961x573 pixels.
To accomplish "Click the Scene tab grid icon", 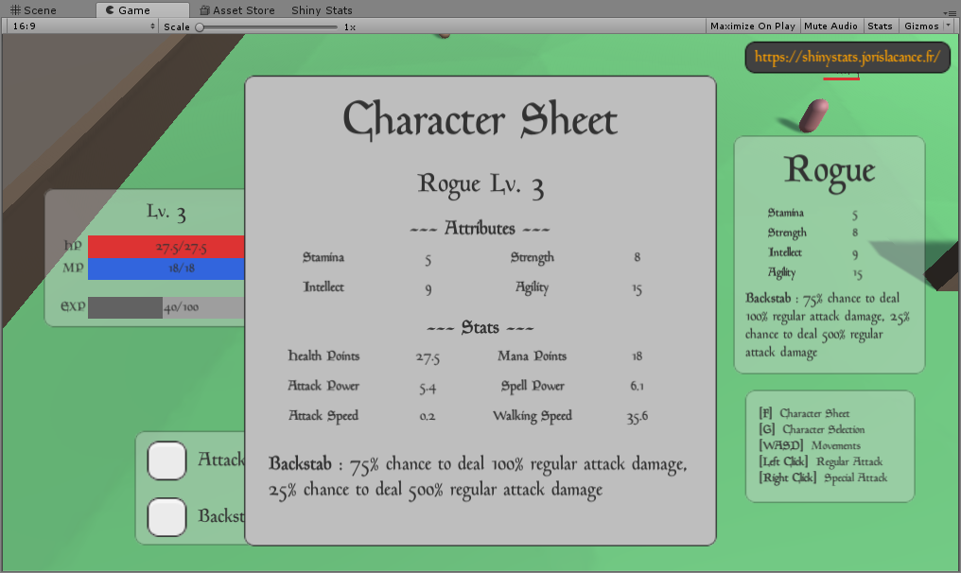I will coord(15,10).
